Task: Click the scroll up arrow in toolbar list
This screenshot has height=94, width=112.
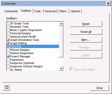Action: click(x=61, y=24)
